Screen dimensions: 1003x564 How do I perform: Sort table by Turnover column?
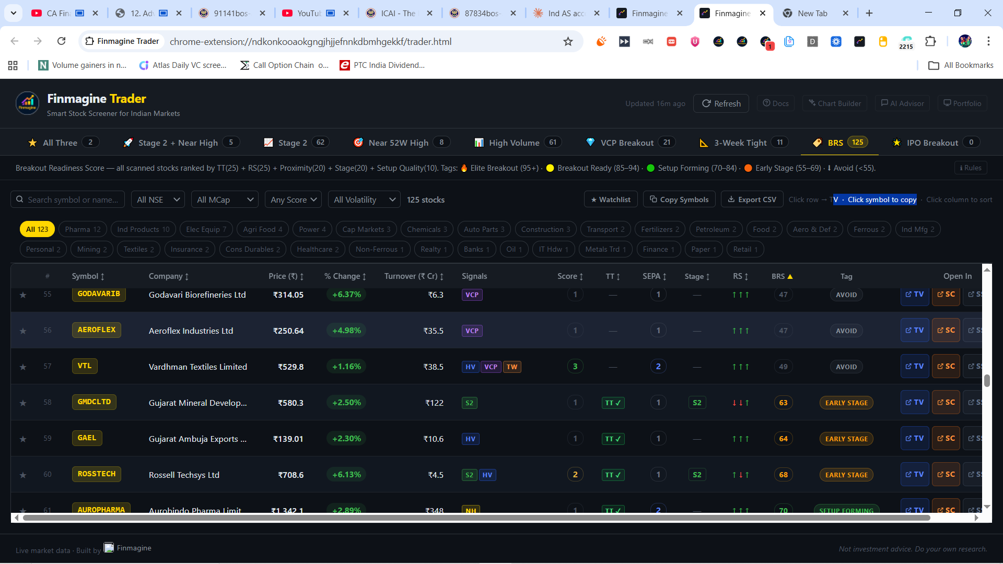pyautogui.click(x=414, y=276)
